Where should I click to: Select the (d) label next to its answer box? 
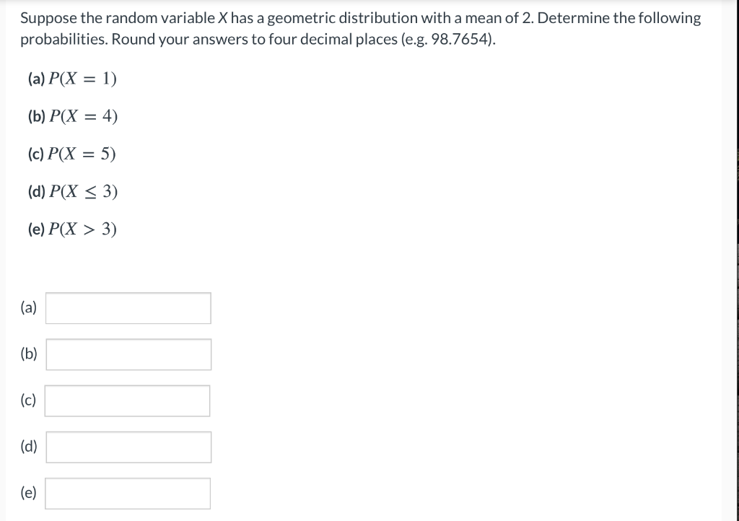pyautogui.click(x=27, y=447)
